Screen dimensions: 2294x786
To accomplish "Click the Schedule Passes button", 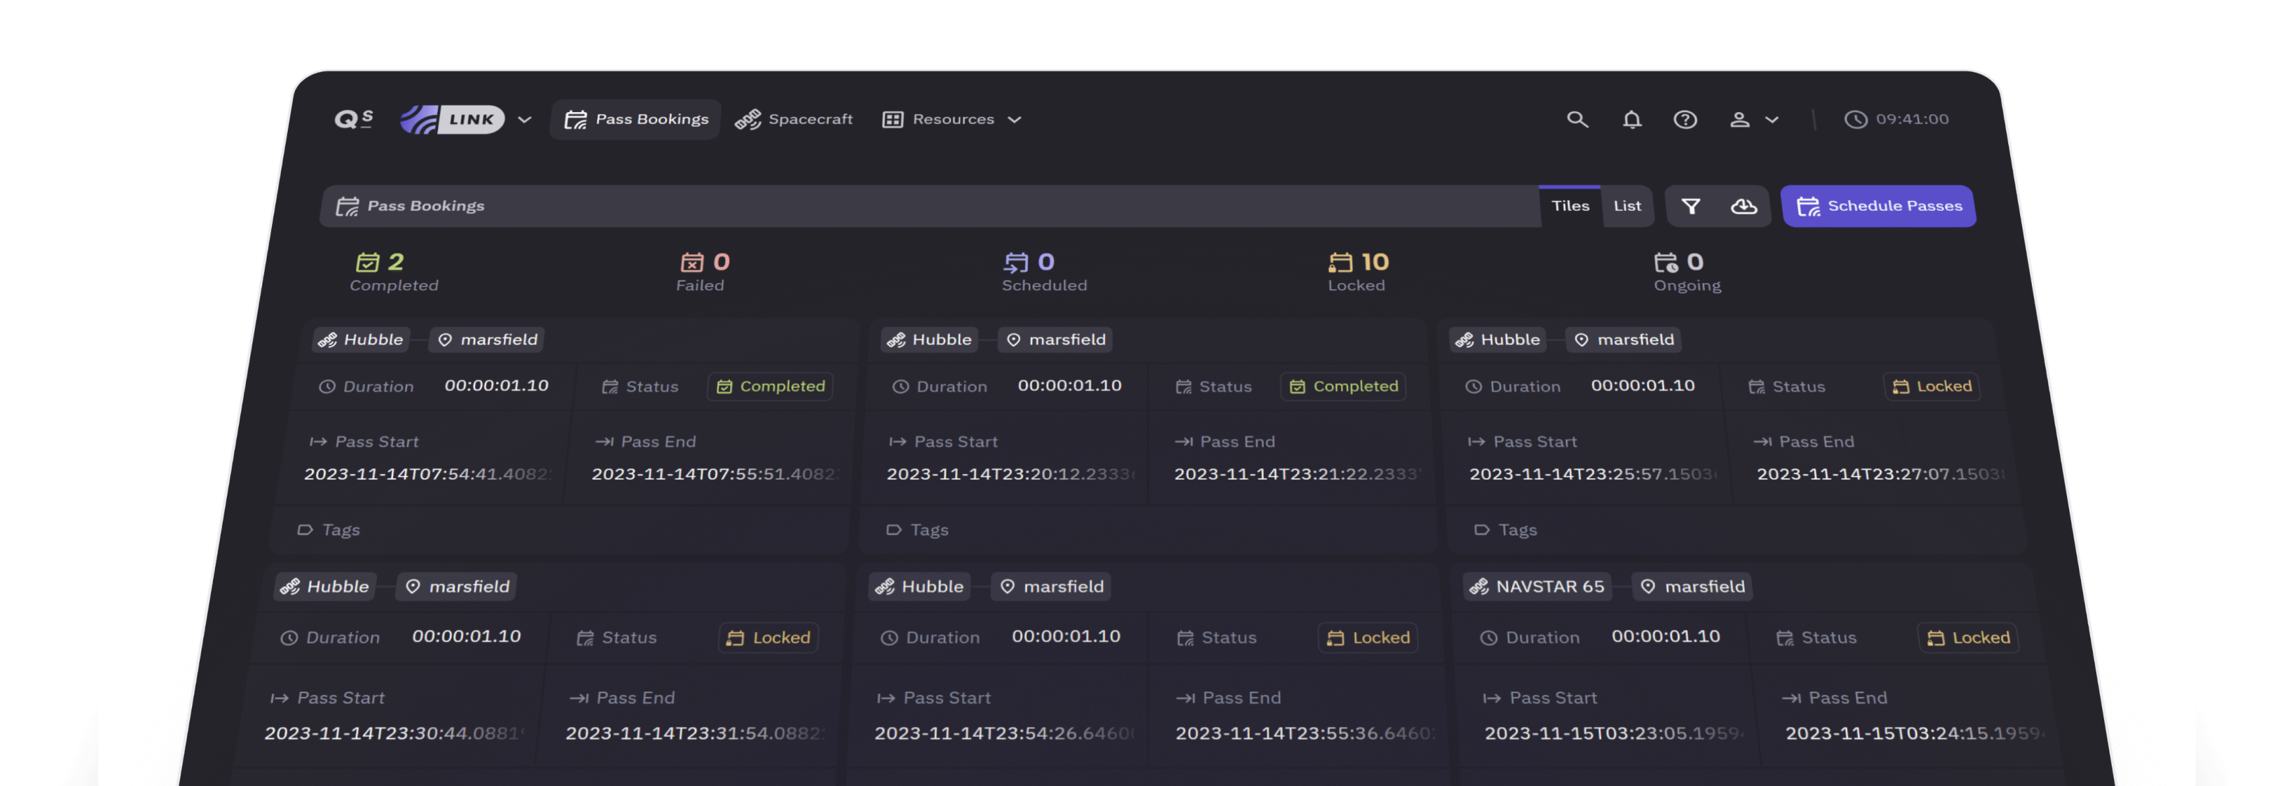I will tap(1878, 206).
